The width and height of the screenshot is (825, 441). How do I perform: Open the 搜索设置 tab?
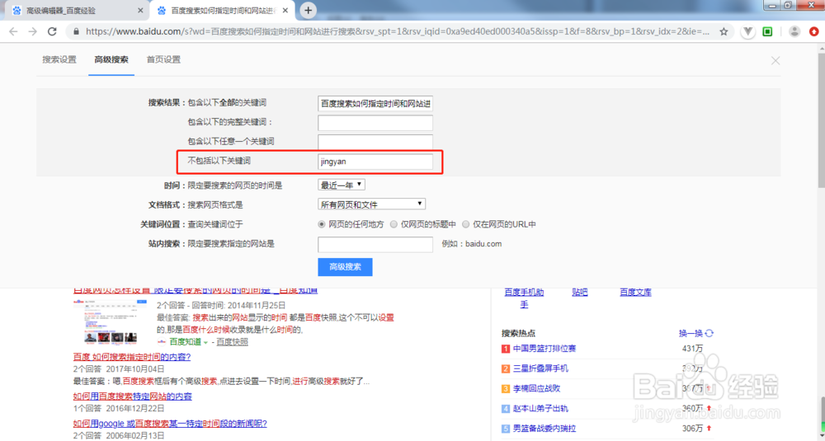click(59, 59)
